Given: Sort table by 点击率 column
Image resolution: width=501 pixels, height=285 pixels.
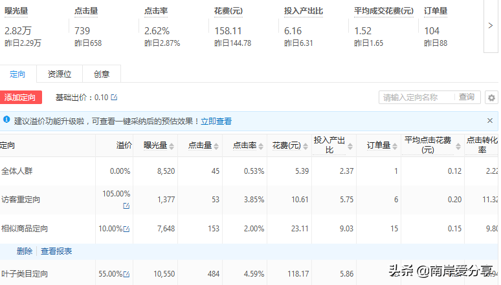Looking at the screenshot, I should pyautogui.click(x=261, y=146).
